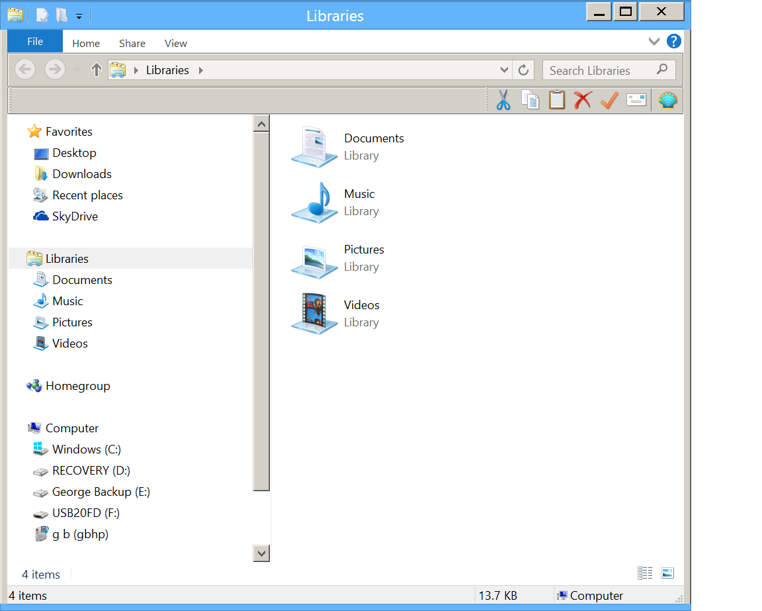Open the Home ribbon tab
Screen dimensions: 762x611
[x=86, y=43]
